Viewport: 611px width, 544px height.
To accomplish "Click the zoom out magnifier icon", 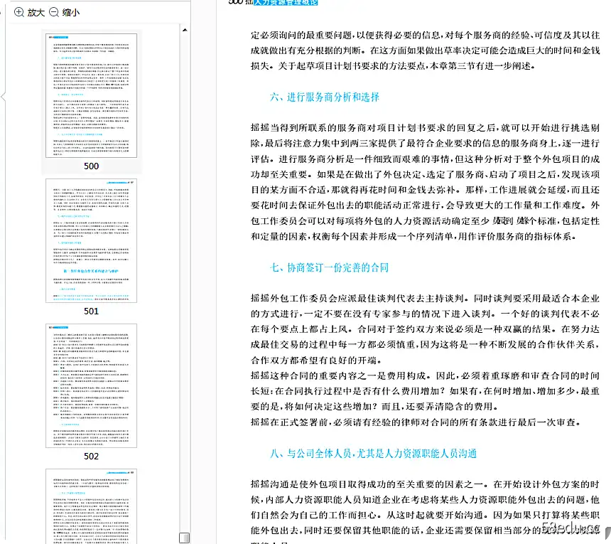I will (54, 12).
